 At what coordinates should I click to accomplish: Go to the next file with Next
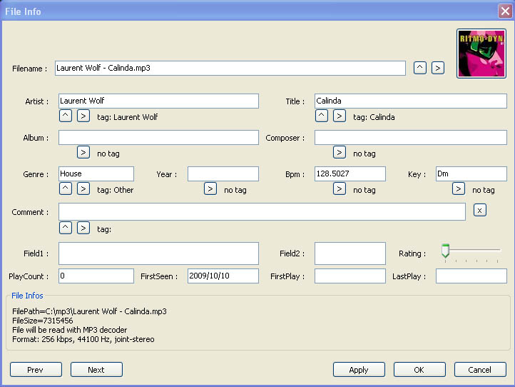[x=96, y=370]
